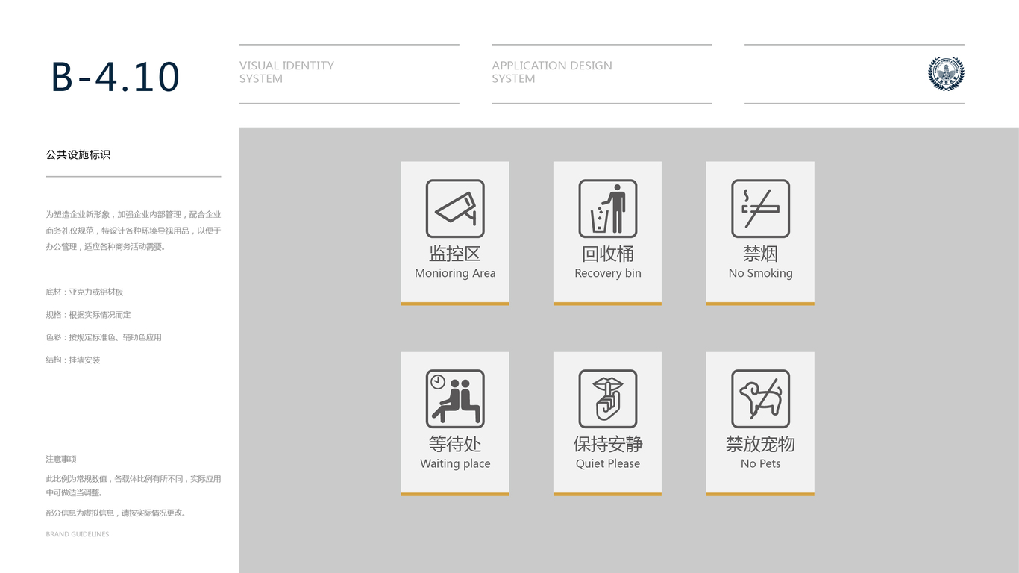Click the note beginning 部分信息为虚拟信息
This screenshot has width=1019, height=573.
[x=116, y=513]
